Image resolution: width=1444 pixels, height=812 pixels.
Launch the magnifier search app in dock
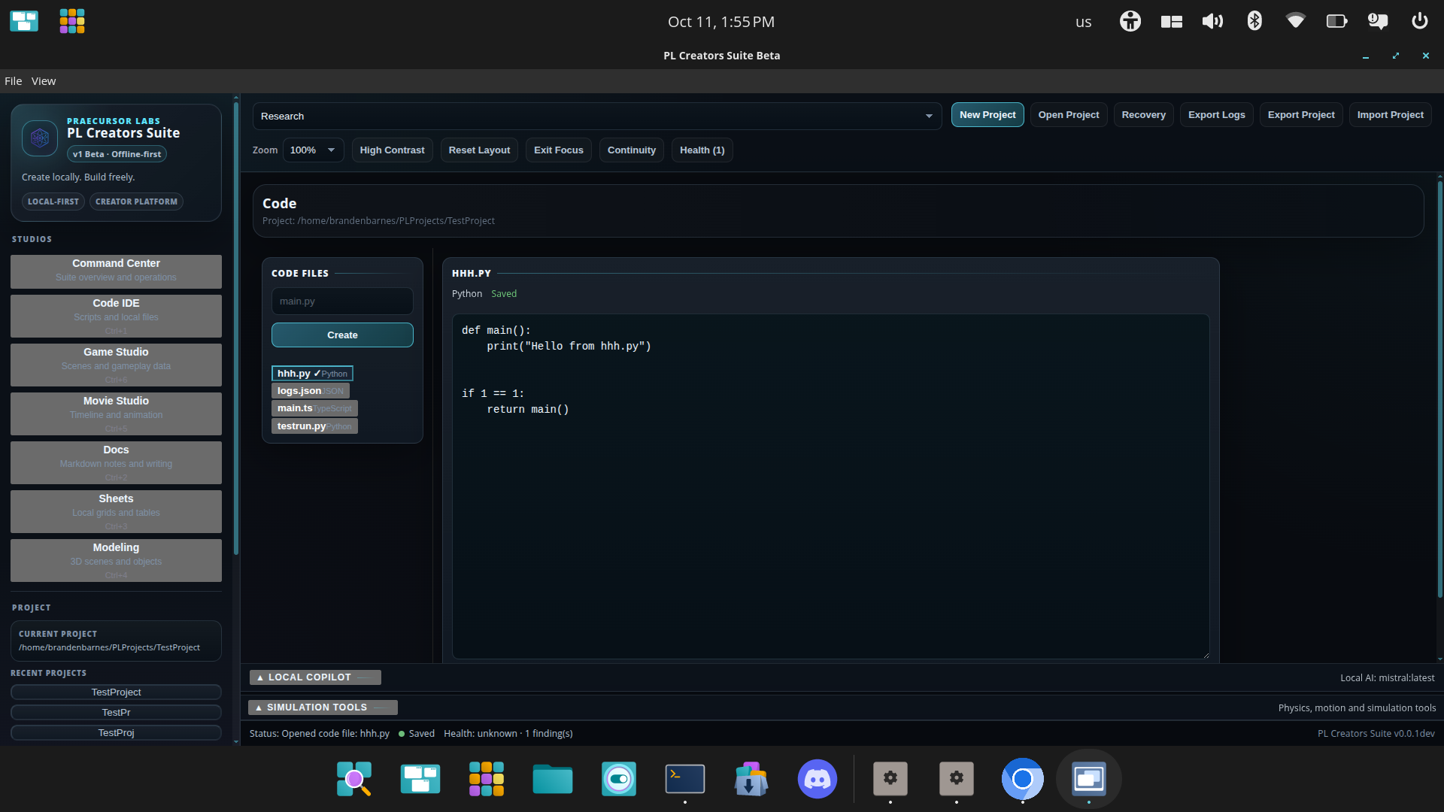(354, 779)
